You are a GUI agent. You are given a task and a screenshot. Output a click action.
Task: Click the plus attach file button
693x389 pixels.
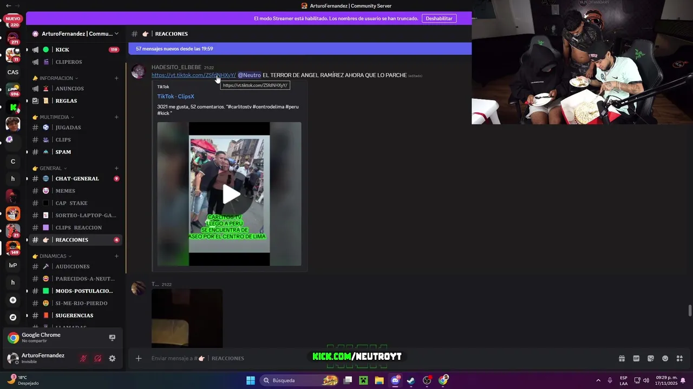point(139,358)
